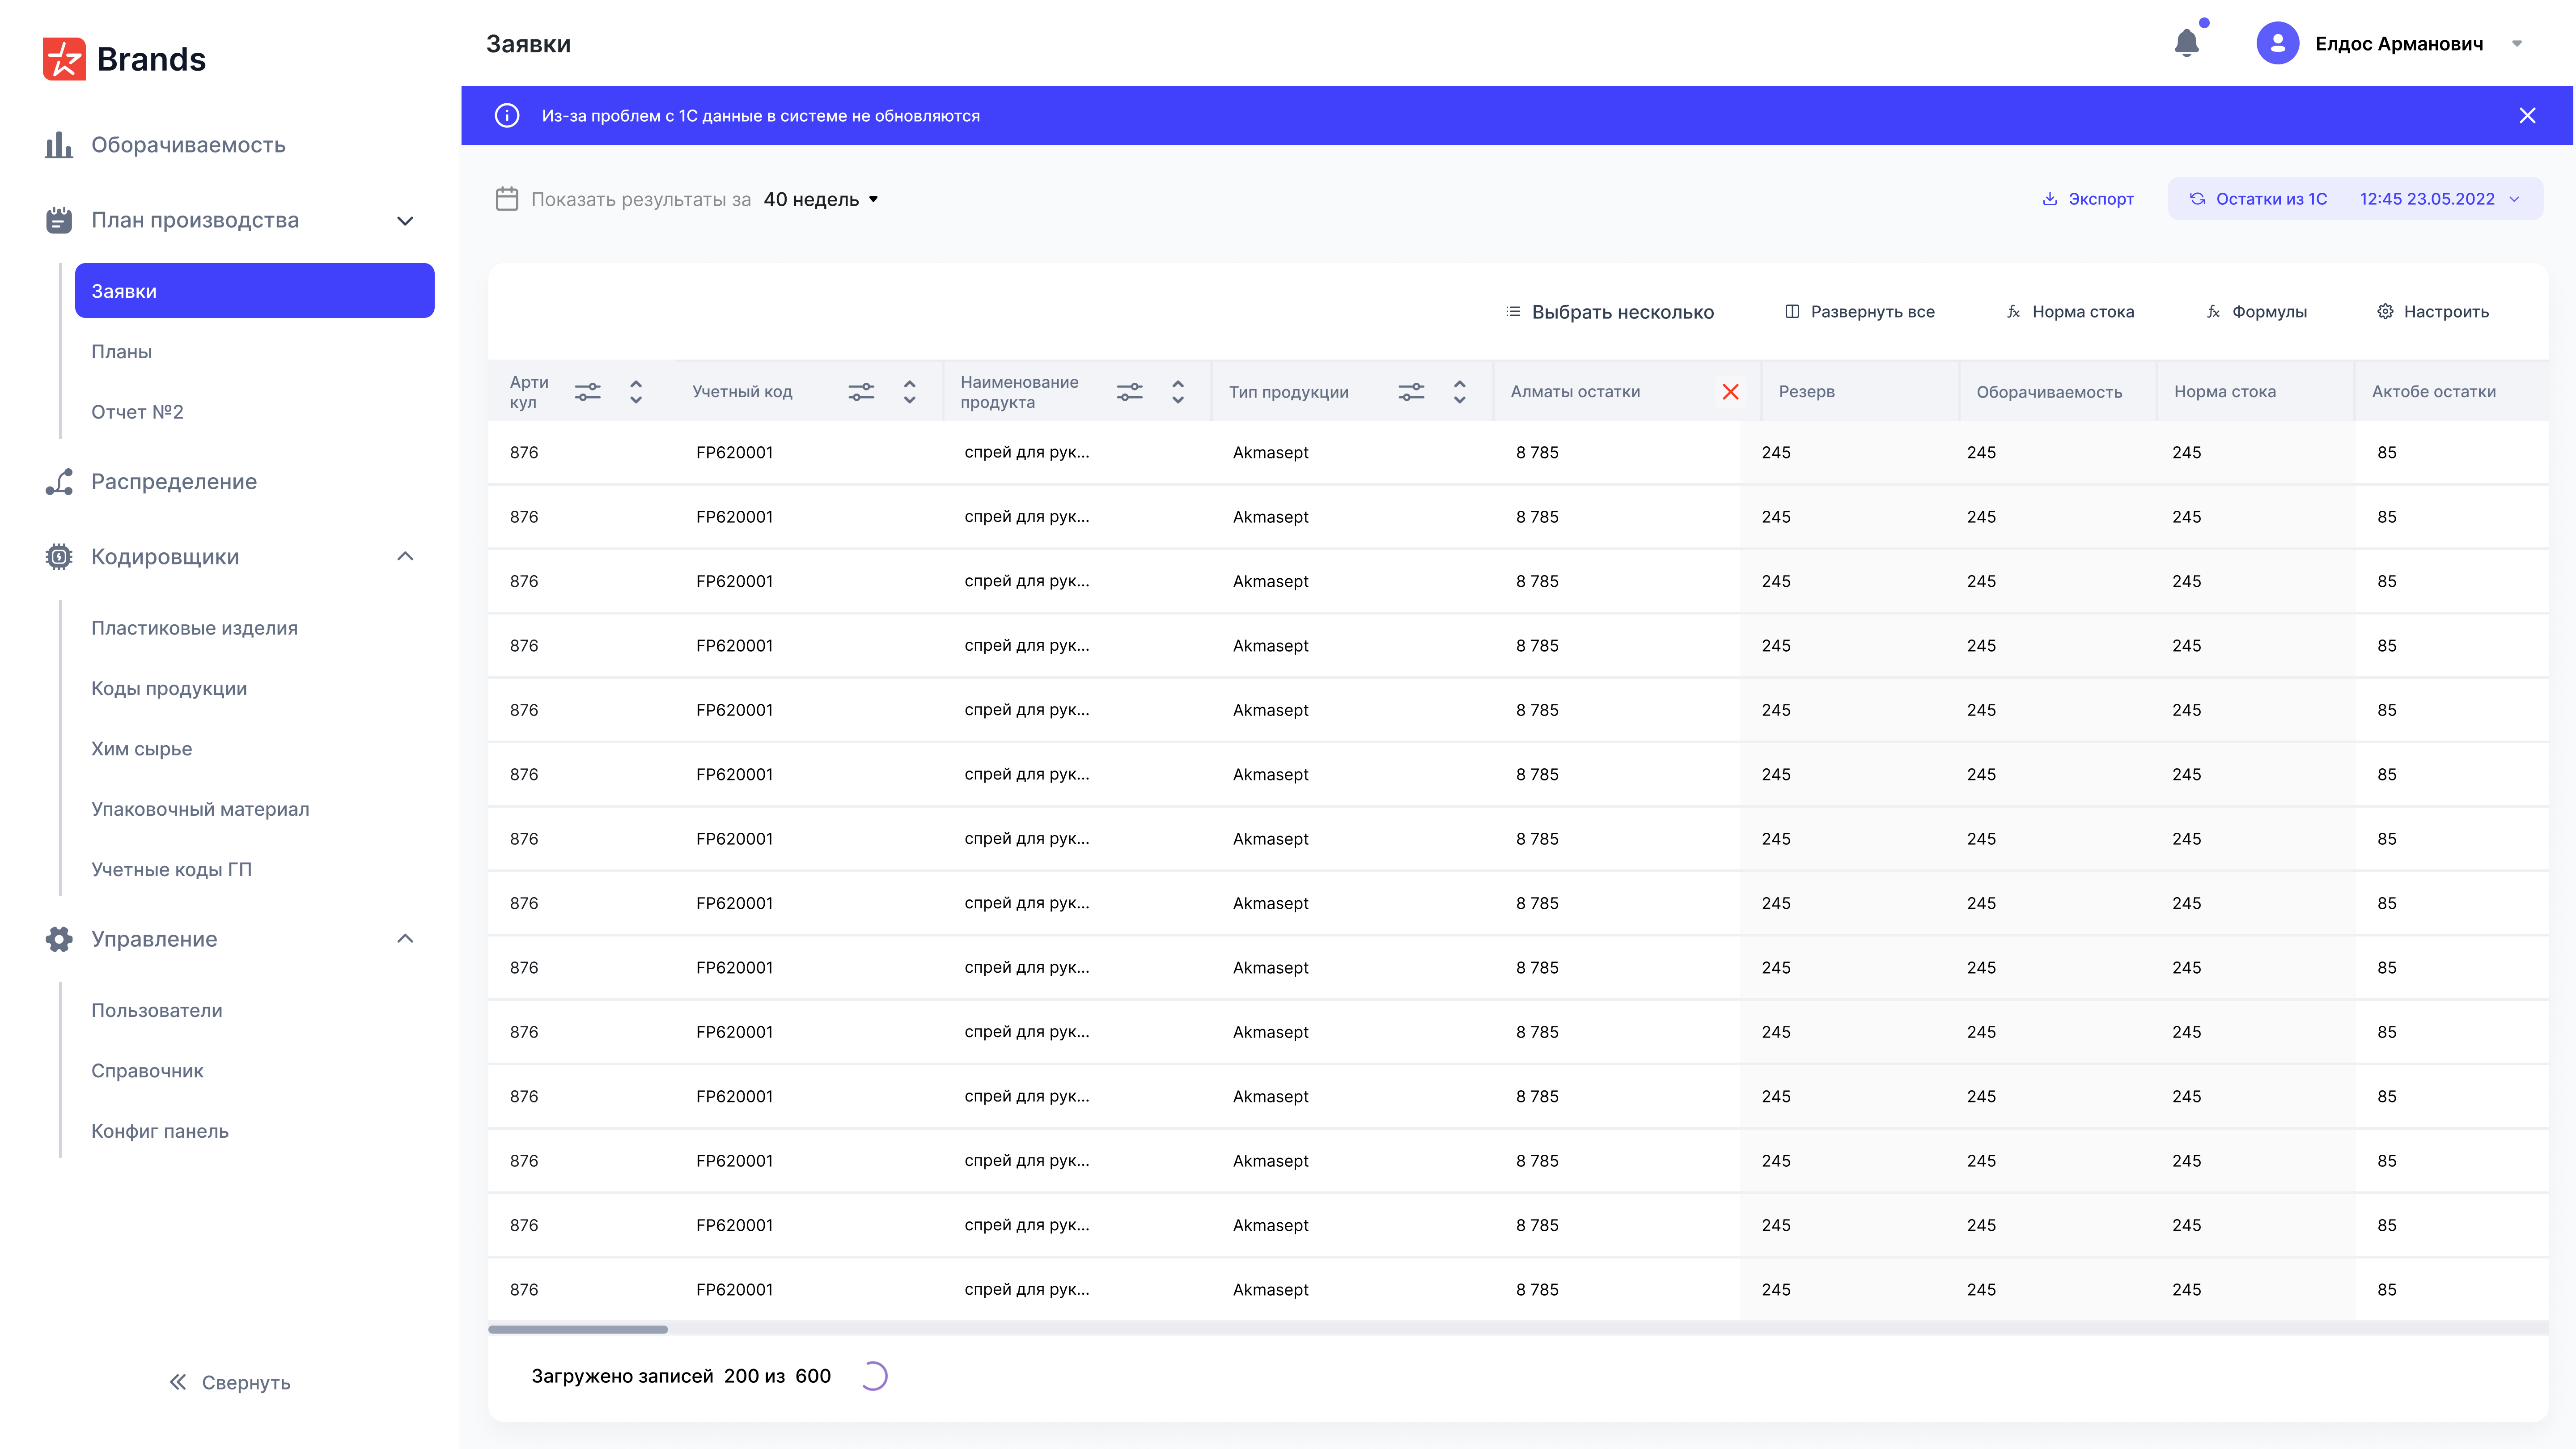The height and width of the screenshot is (1449, 2576).
Task: Remove the Алматы остатки column with red X
Action: [x=1730, y=392]
